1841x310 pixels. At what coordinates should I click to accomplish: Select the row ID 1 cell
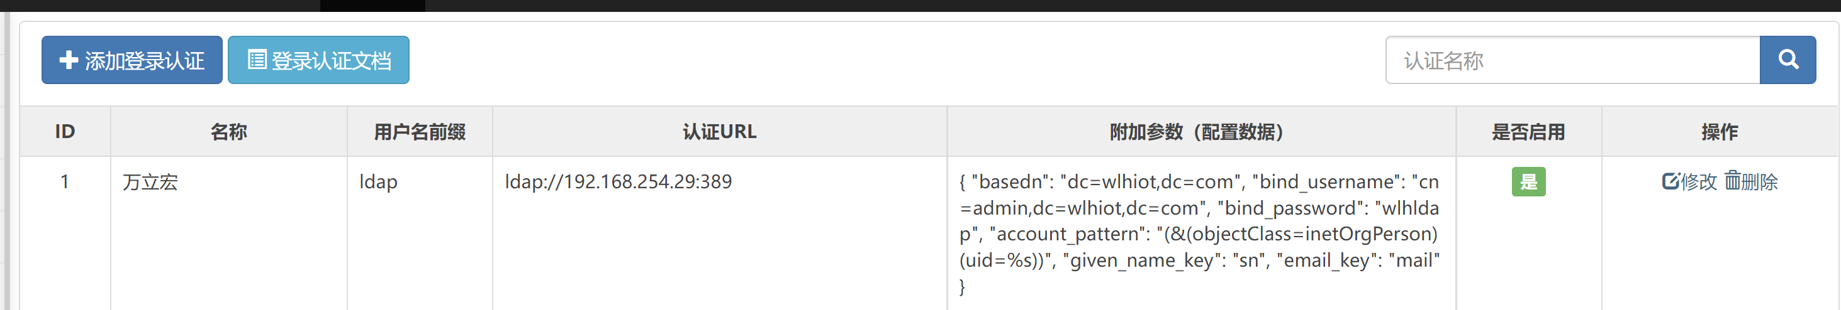pos(65,183)
